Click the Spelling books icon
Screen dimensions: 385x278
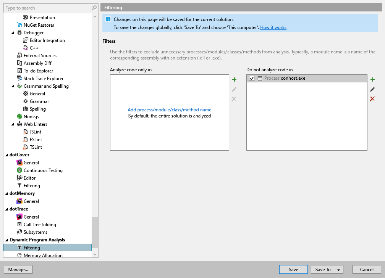click(x=26, y=109)
